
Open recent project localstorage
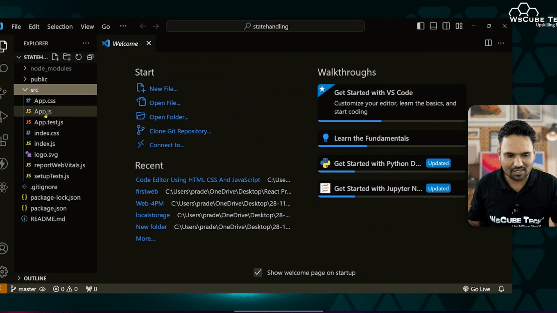point(153,215)
